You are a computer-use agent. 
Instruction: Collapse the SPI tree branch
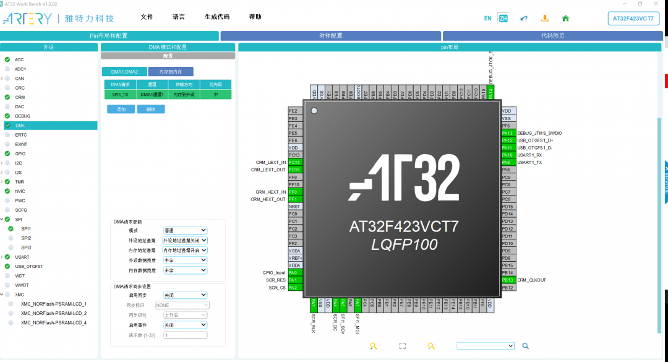click(x=2, y=219)
